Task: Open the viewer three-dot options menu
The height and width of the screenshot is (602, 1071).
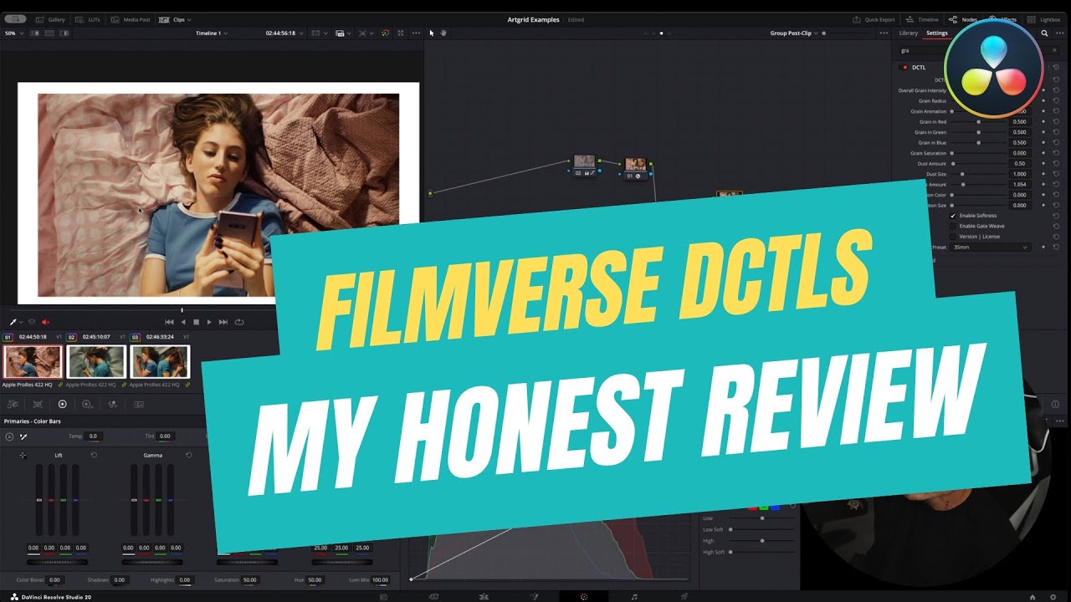Action: 416,33
